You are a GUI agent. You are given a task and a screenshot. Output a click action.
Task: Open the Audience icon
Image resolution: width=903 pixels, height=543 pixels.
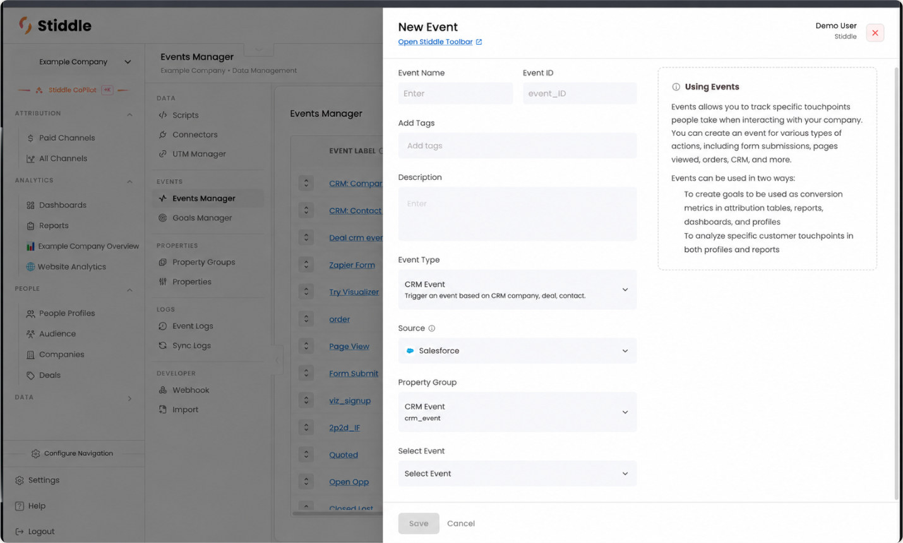[x=30, y=334]
